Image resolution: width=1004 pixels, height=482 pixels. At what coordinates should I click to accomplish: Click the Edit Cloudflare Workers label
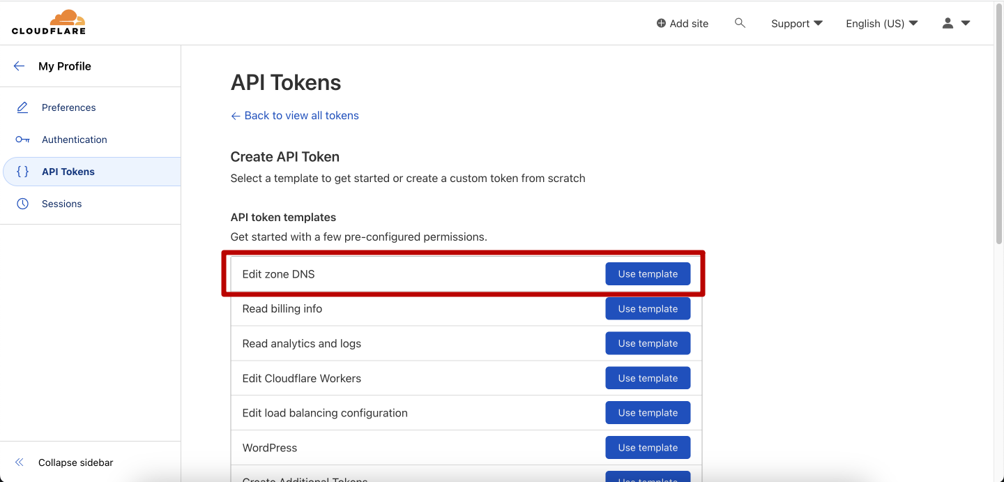302,379
